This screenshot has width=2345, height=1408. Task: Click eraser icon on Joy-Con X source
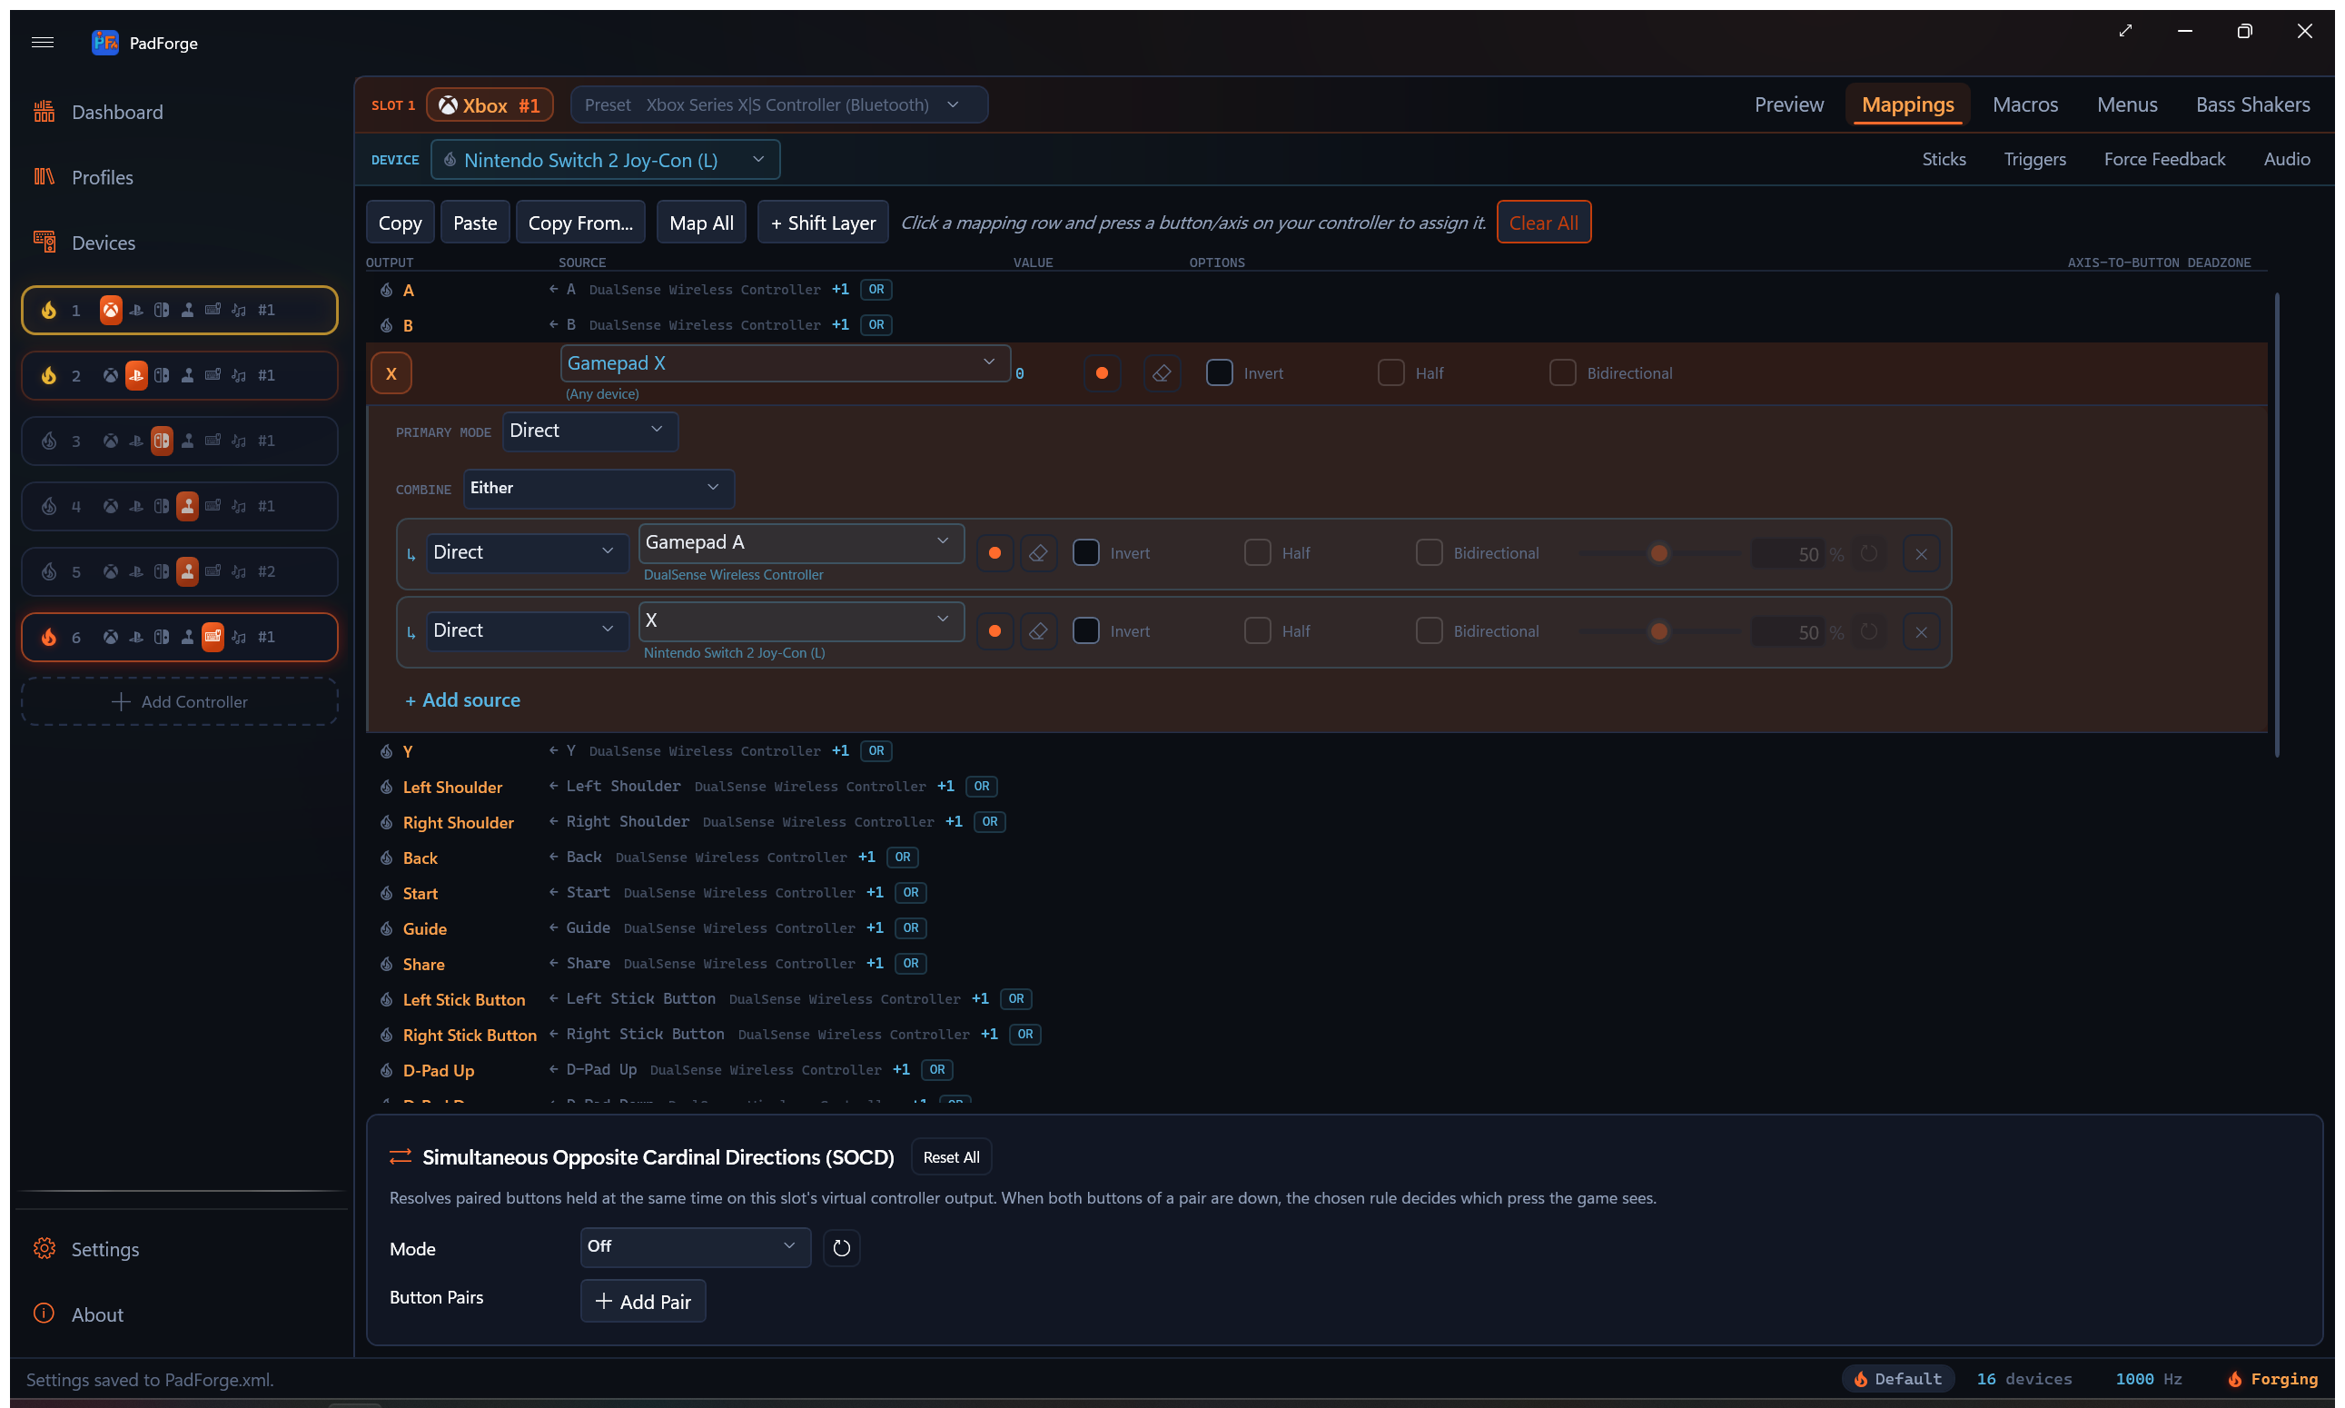(x=1038, y=632)
